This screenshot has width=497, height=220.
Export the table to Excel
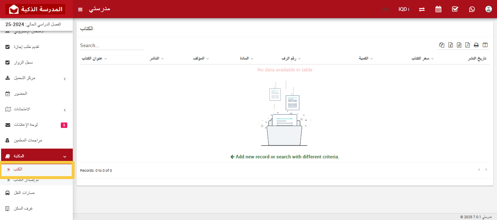click(x=450, y=45)
